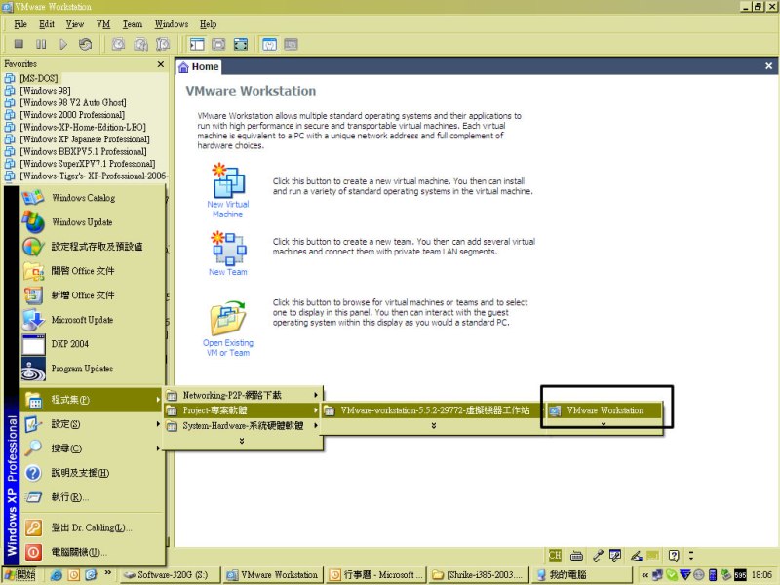Select [Windows-Tiger's-XP-Professional-2006- favorite
Viewport: 780px width, 585px height.
coord(93,175)
